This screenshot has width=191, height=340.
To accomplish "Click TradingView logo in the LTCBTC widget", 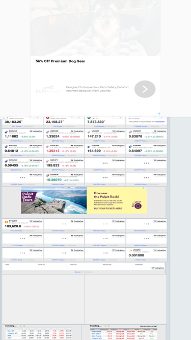I will pyautogui.click(x=160, y=250).
